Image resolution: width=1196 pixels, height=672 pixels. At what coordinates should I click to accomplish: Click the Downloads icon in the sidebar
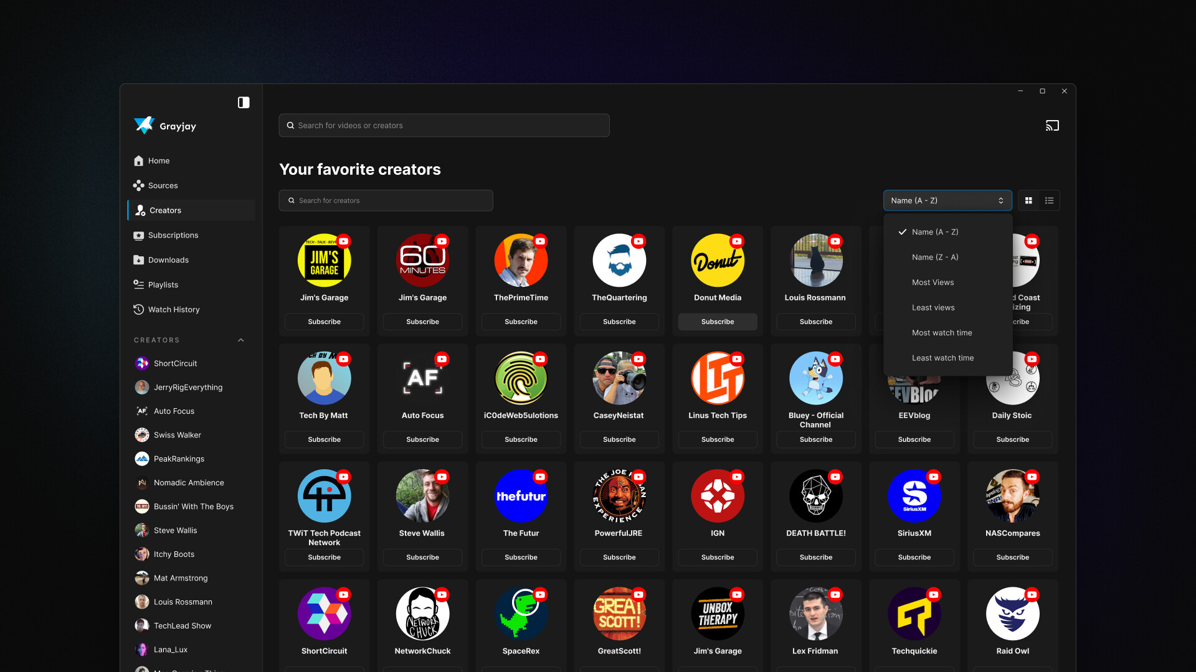(138, 259)
